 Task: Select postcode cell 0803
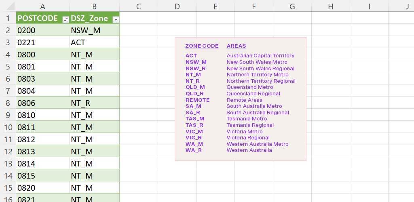tap(42, 79)
